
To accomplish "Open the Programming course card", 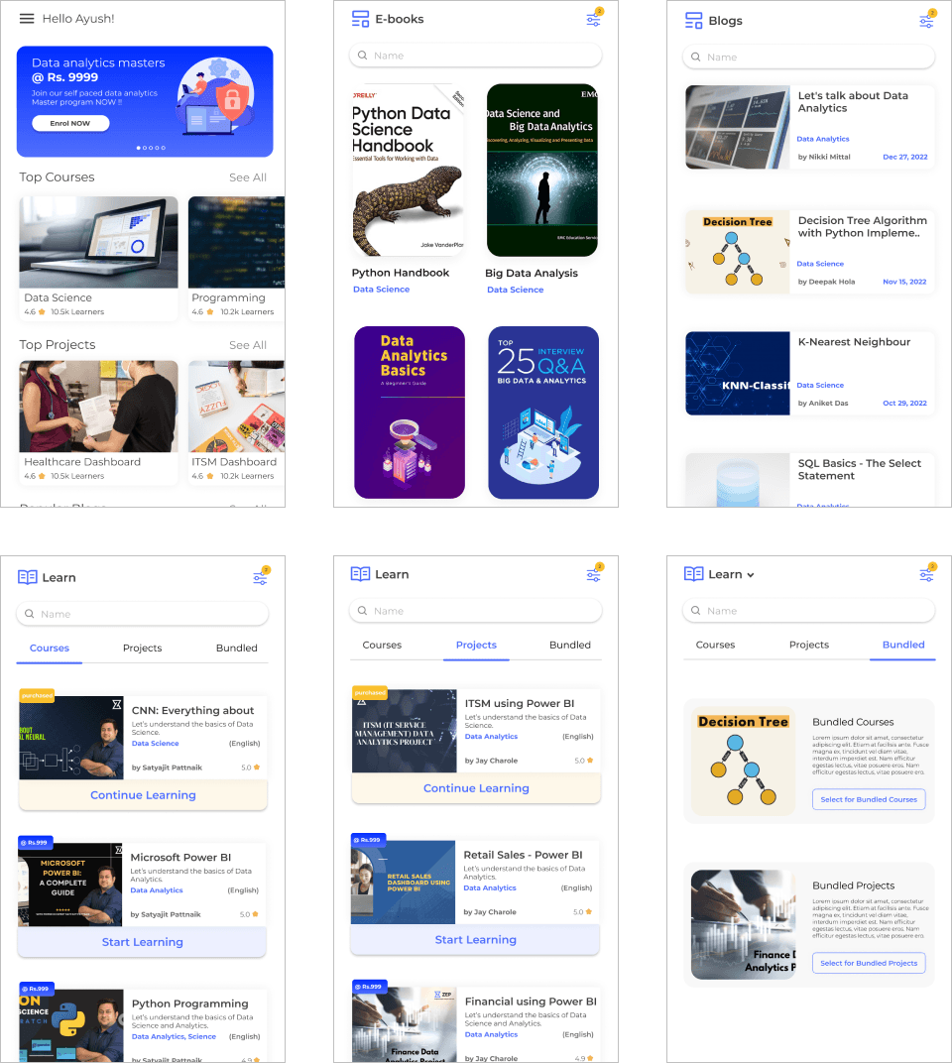I will coord(236,258).
